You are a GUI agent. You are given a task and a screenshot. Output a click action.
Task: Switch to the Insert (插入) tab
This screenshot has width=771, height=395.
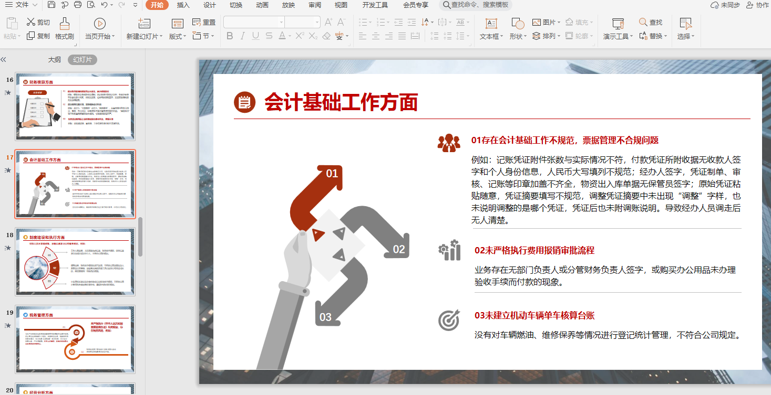183,5
